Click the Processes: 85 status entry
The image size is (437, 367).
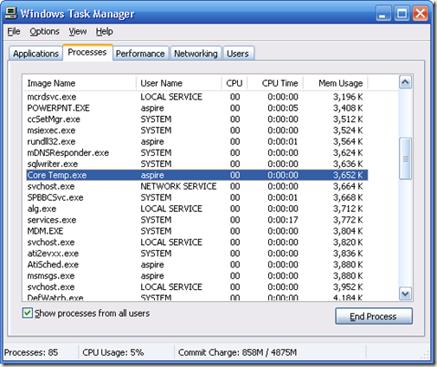(x=31, y=352)
